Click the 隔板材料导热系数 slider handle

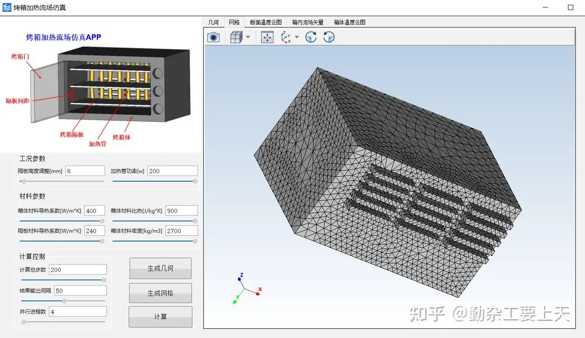click(x=103, y=241)
